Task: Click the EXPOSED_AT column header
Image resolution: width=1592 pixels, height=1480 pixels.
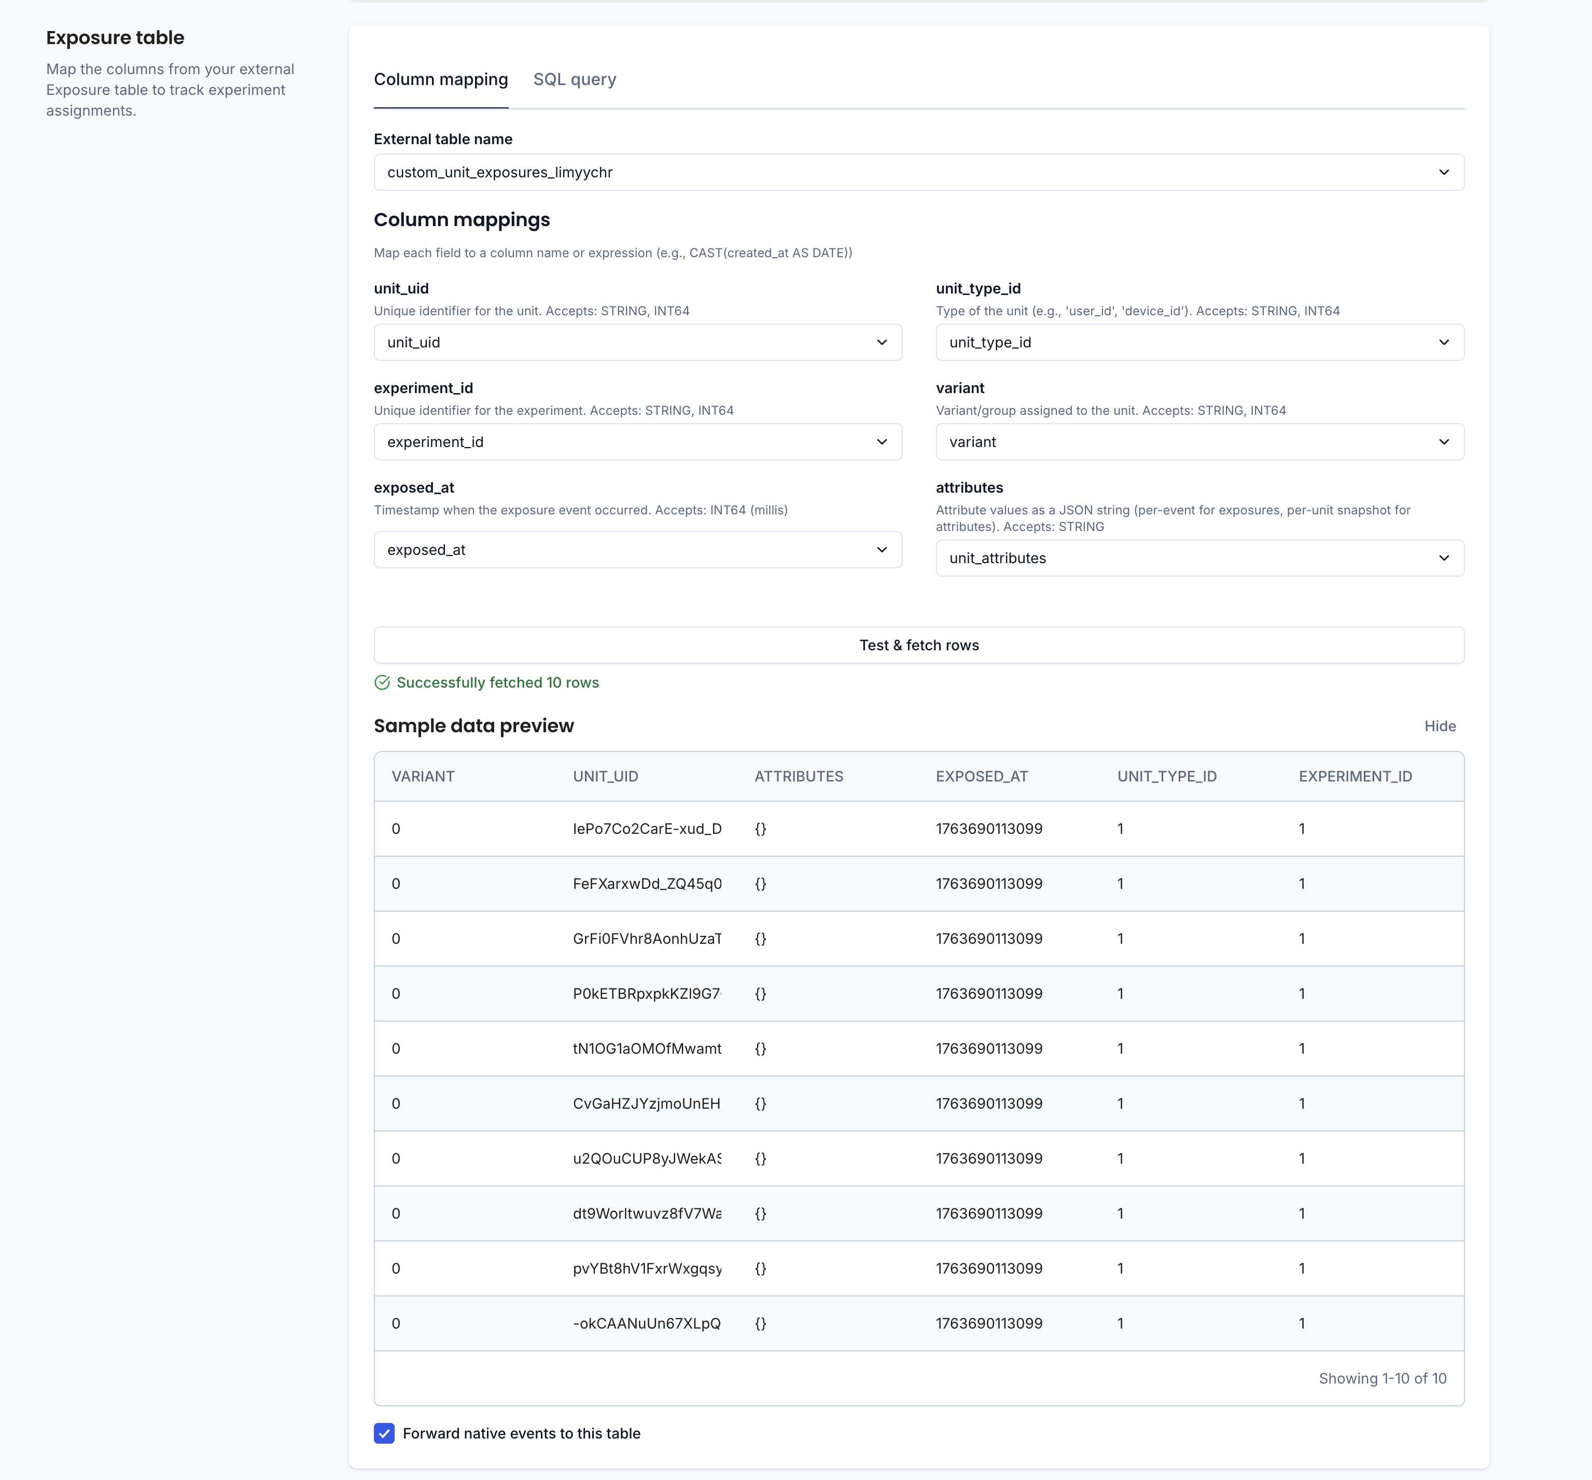Action: click(x=982, y=776)
